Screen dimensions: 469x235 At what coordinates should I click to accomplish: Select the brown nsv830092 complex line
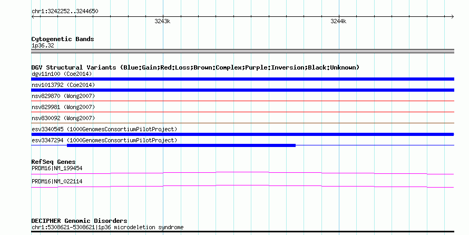[x=242, y=123]
